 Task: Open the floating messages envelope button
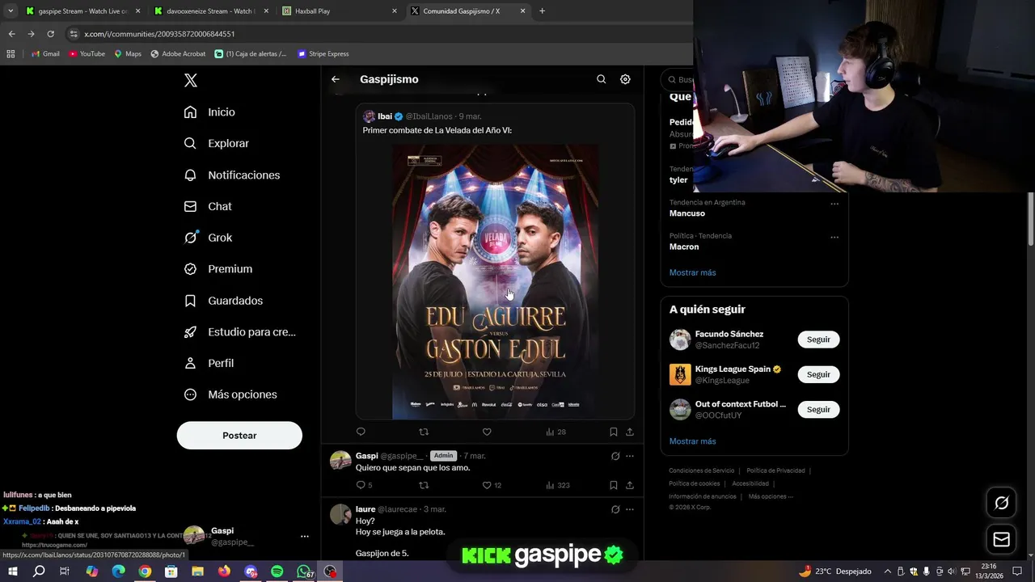click(x=1001, y=539)
